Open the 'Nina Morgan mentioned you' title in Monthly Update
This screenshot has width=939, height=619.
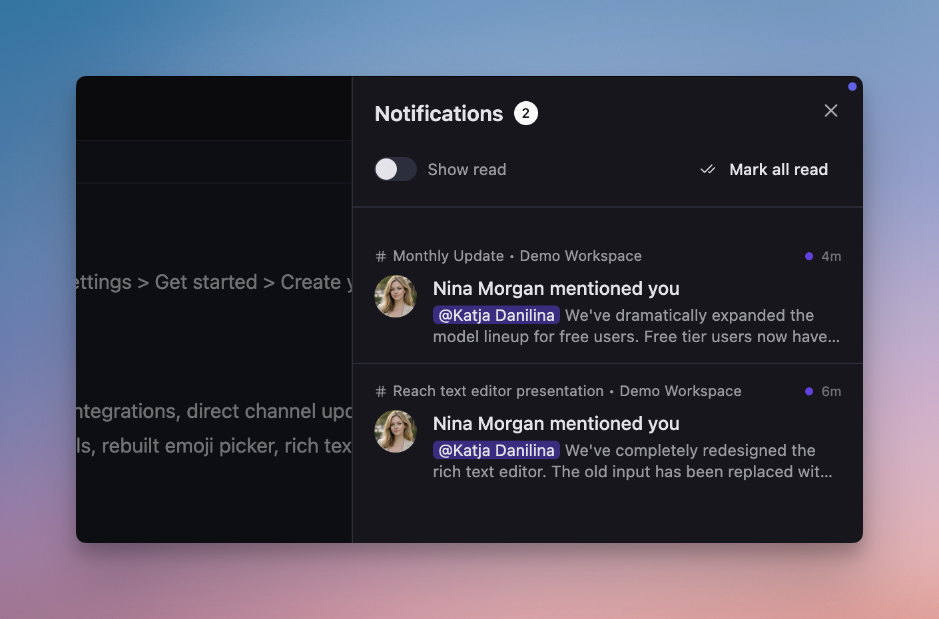pyautogui.click(x=556, y=288)
